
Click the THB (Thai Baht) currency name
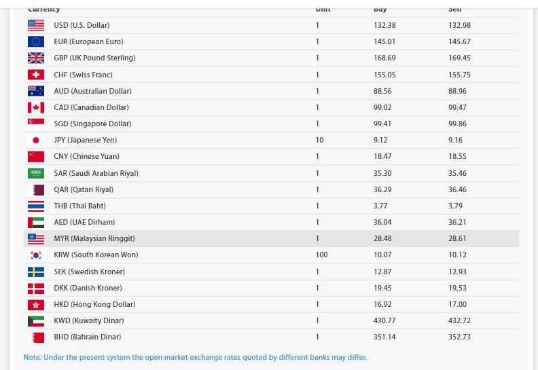(x=79, y=206)
